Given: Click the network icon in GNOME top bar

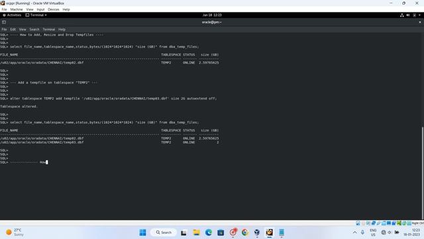Looking at the screenshot, I should click(402, 15).
